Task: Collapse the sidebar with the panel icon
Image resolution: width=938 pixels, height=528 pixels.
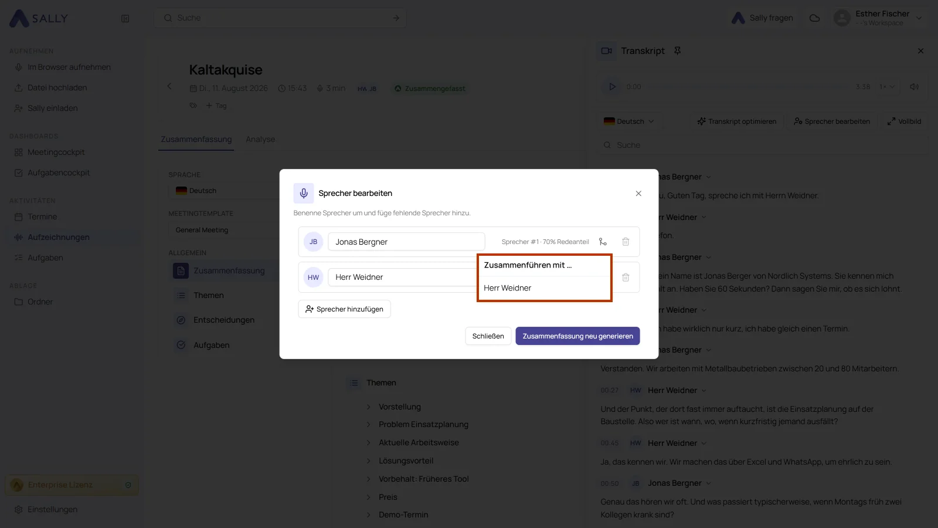Action: tap(125, 18)
